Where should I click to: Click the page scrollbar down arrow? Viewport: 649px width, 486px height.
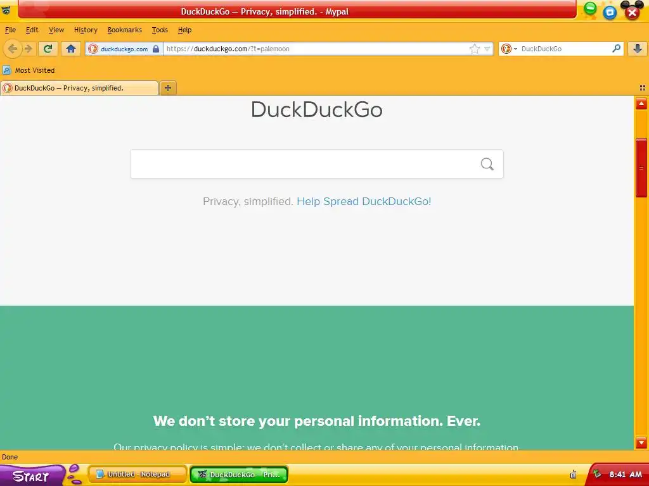point(641,443)
